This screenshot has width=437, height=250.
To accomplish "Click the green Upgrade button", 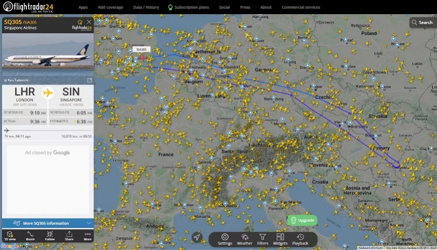I will pyautogui.click(x=303, y=220).
